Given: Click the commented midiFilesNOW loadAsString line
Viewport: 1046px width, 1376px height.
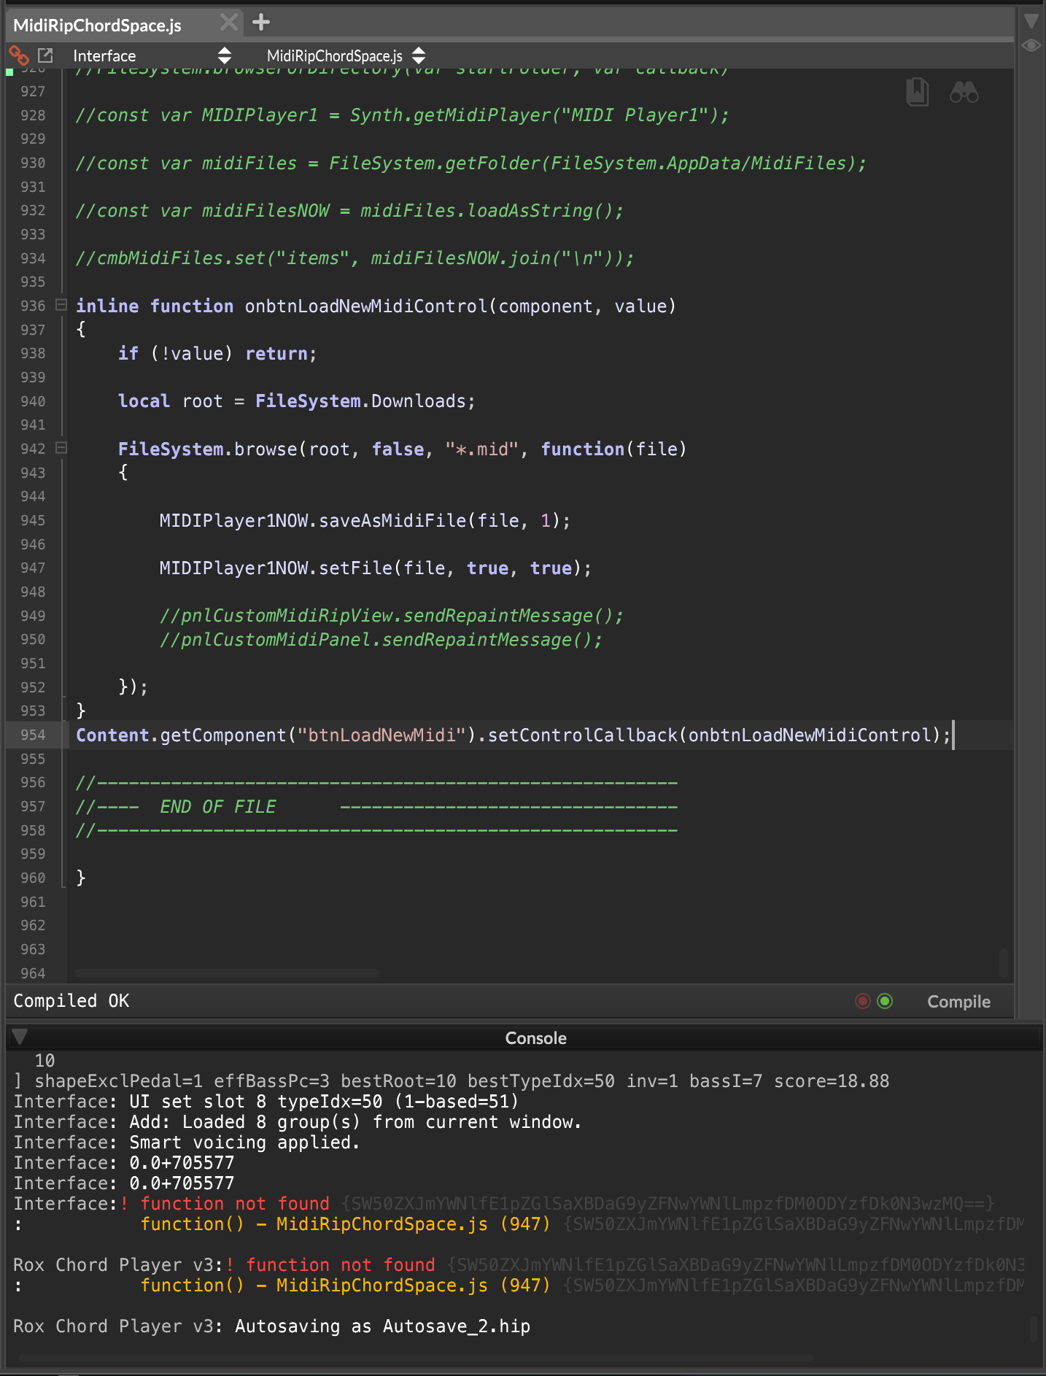Looking at the screenshot, I should tap(350, 211).
